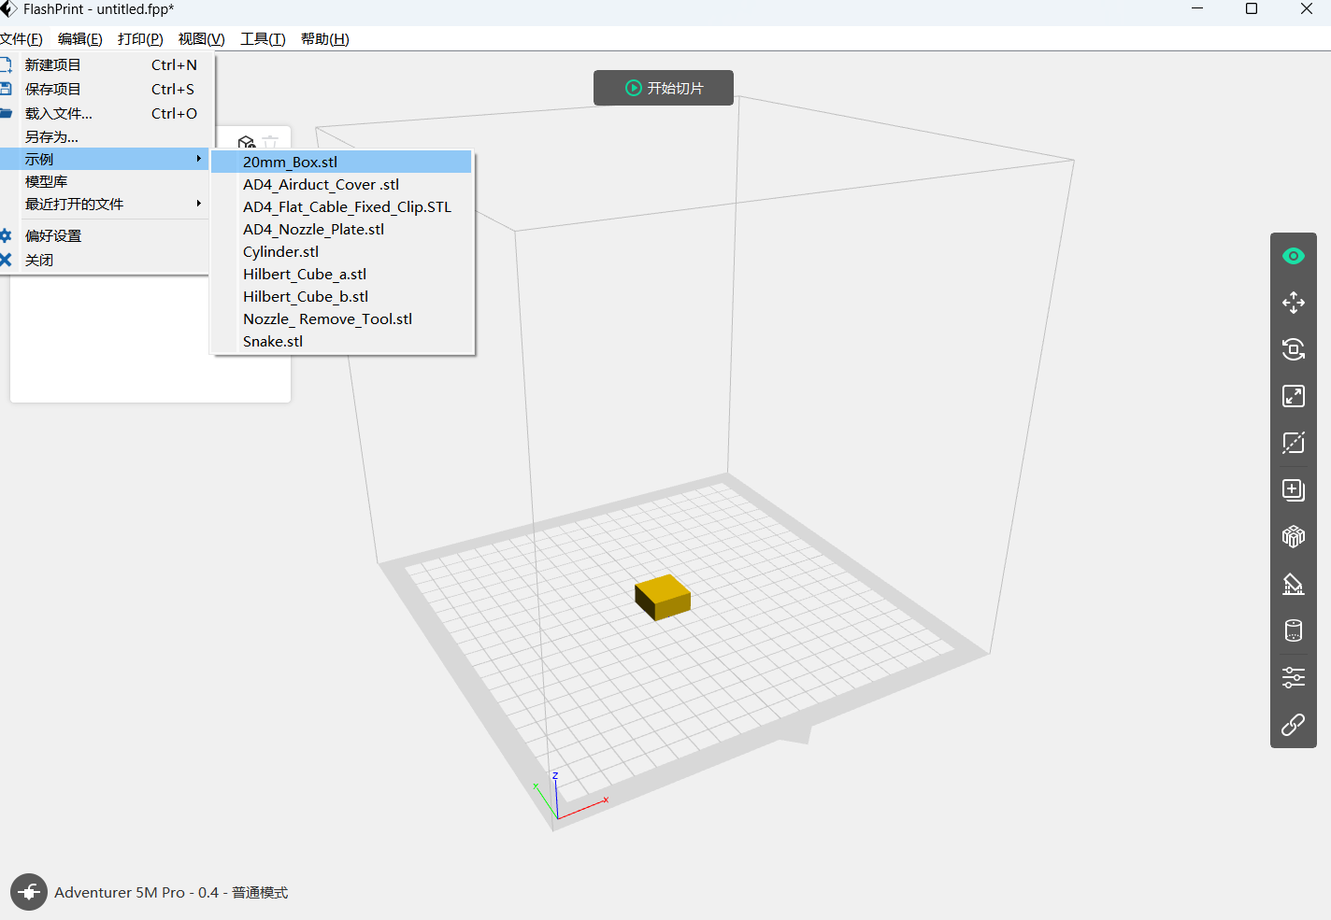Viewport: 1331px width, 920px height.
Task: Open the Supports tool icon
Action: pyautogui.click(x=1293, y=584)
